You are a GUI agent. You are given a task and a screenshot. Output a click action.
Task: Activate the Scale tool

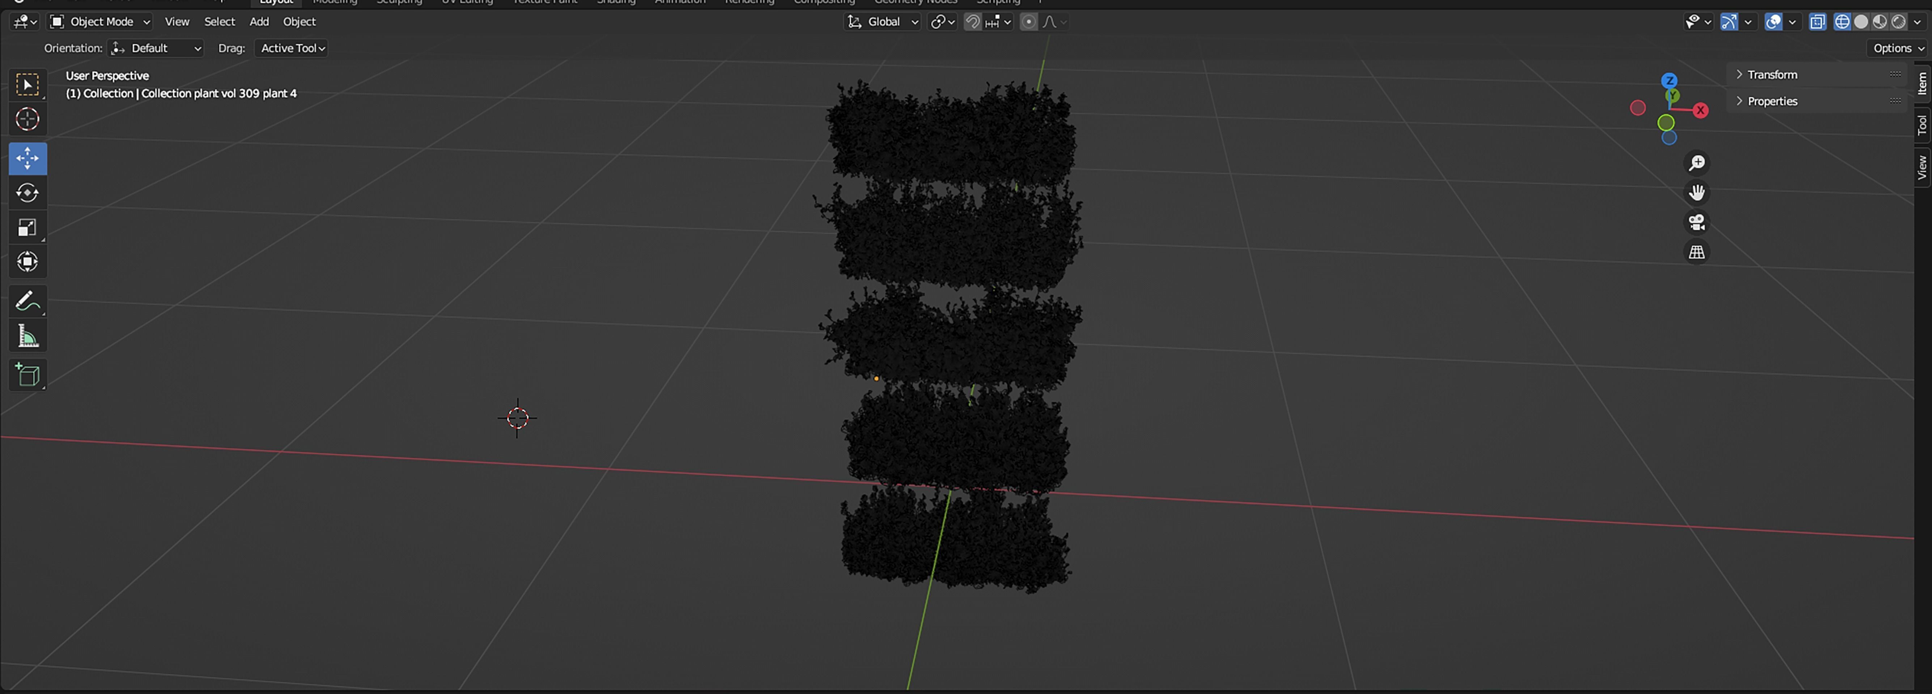coord(28,227)
